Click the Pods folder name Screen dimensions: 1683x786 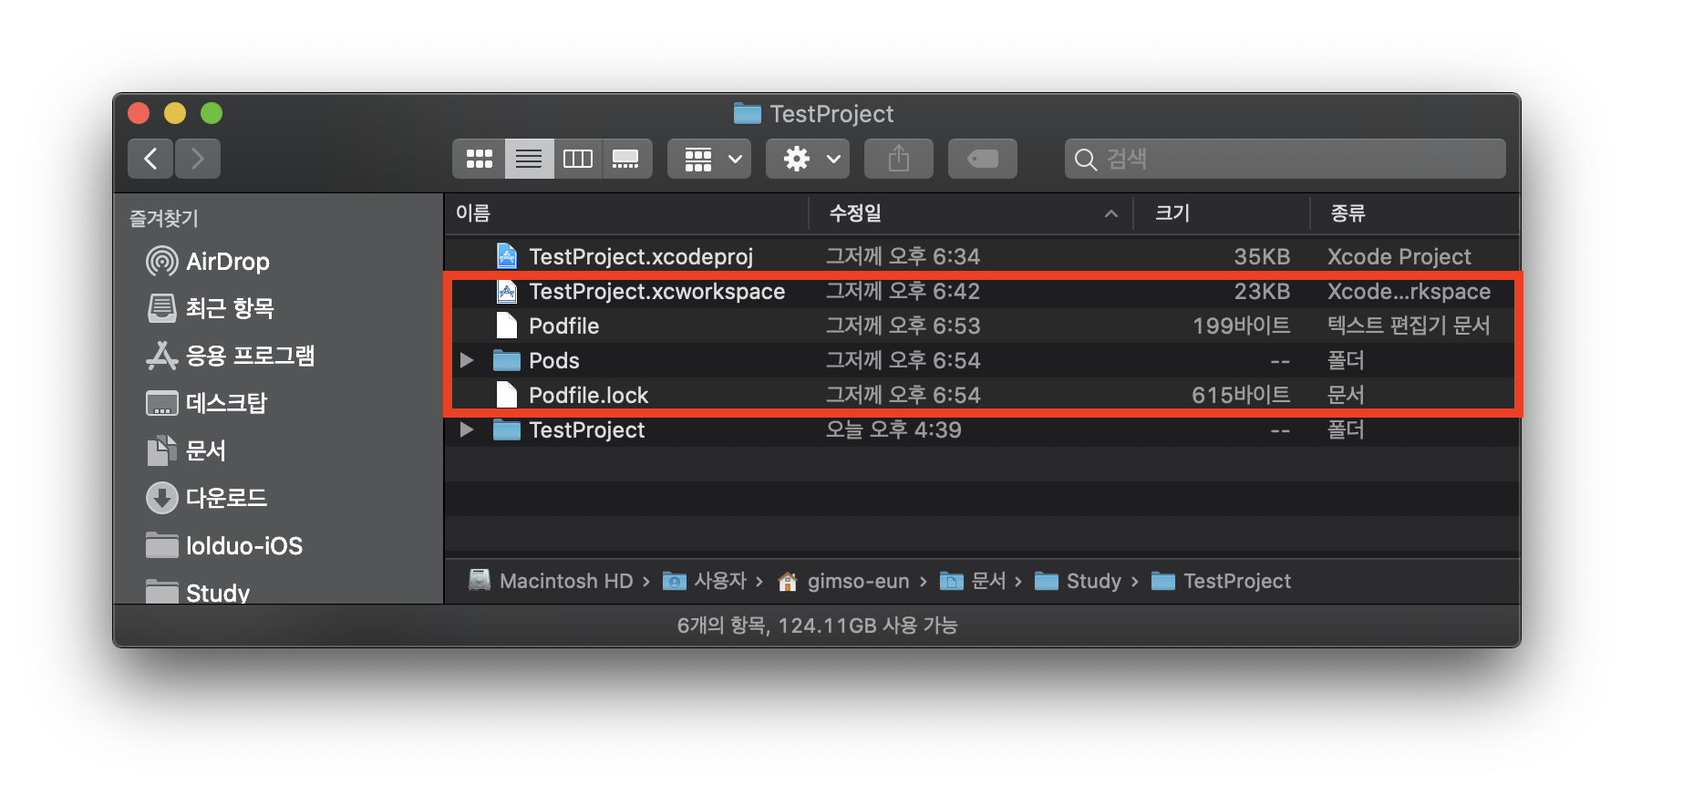(x=553, y=361)
